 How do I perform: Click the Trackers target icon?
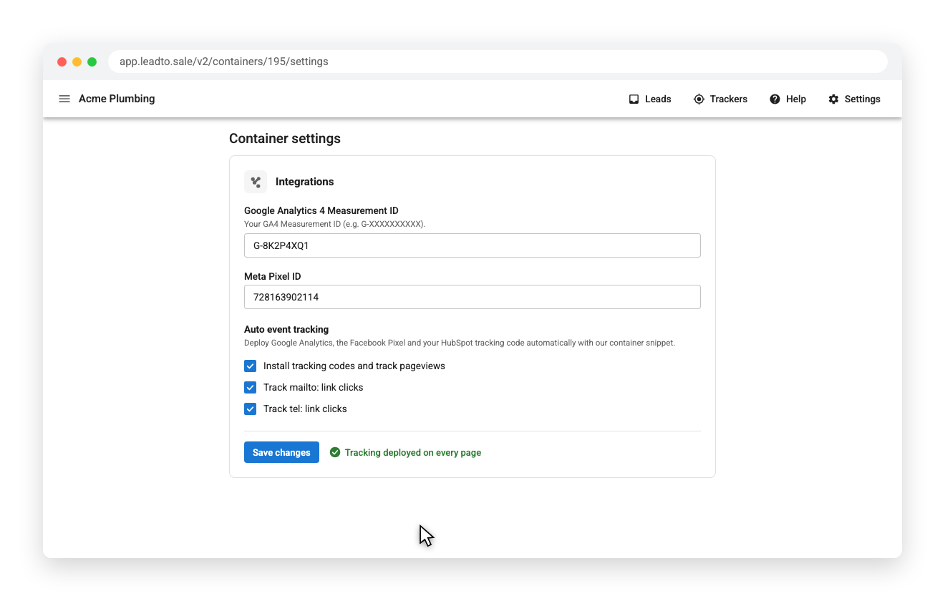click(x=699, y=99)
